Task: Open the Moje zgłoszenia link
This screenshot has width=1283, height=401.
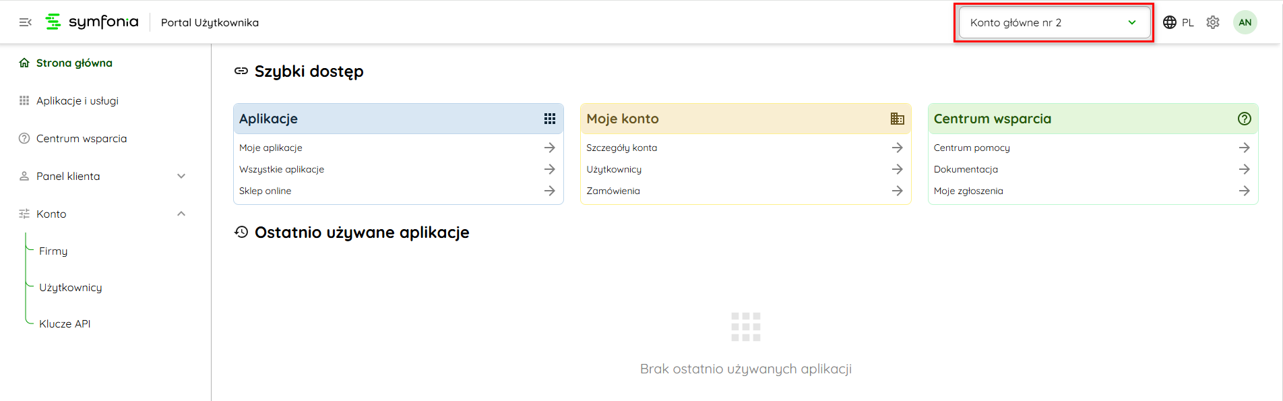Action: click(x=968, y=191)
